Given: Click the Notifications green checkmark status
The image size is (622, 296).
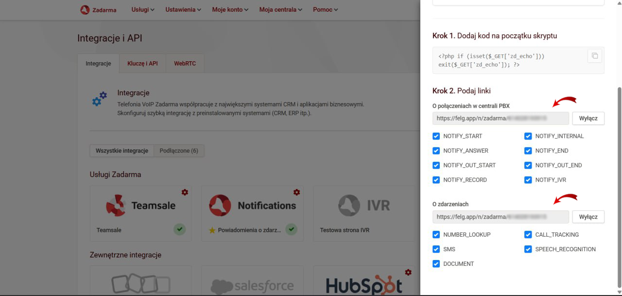Looking at the screenshot, I should tap(291, 228).
